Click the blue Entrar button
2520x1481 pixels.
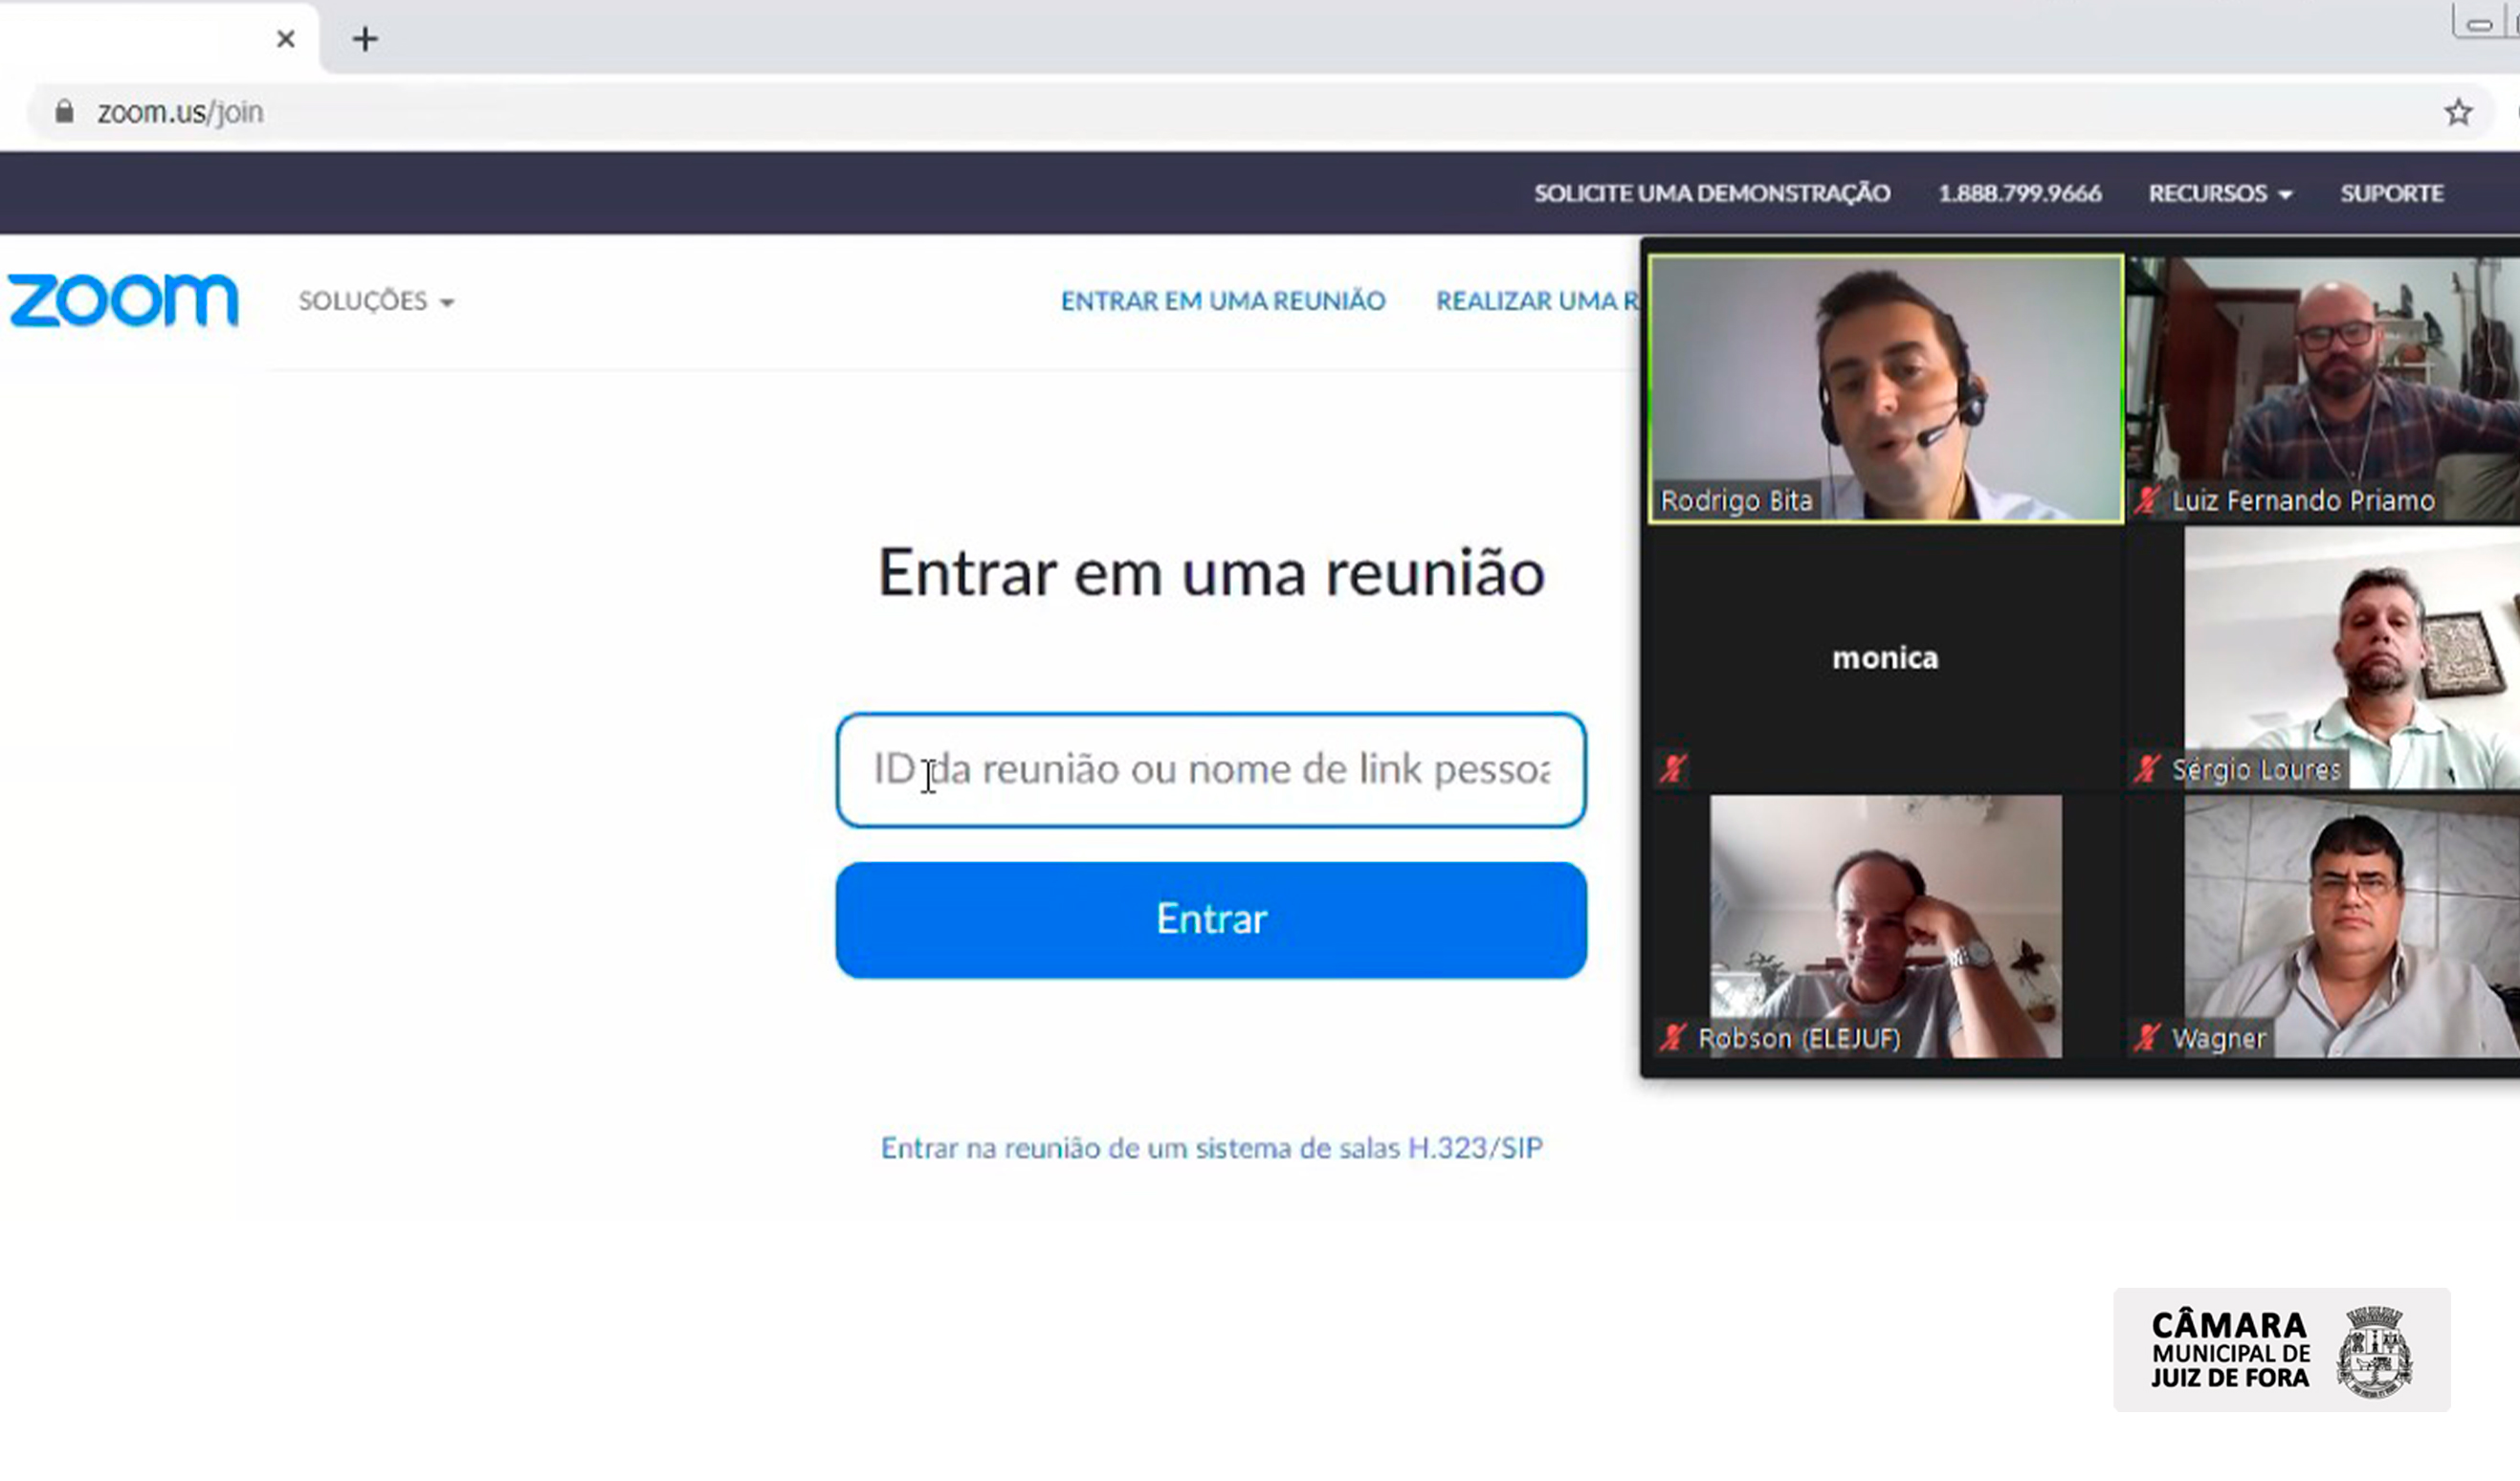pos(1211,919)
